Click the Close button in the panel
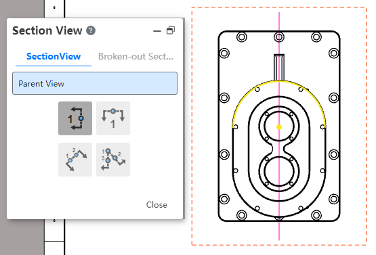 click(156, 205)
